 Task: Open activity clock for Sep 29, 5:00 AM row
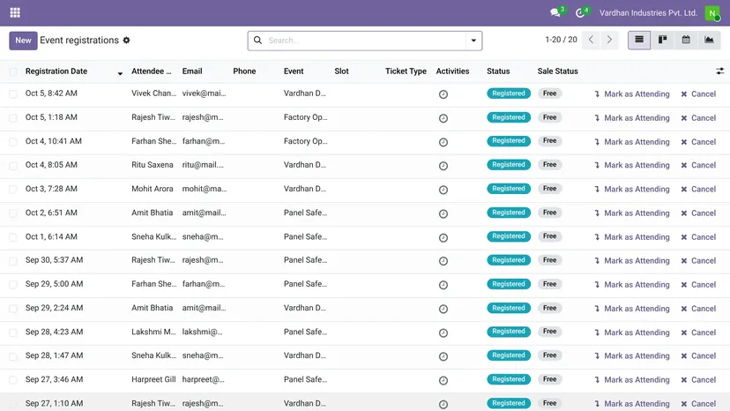443,285
